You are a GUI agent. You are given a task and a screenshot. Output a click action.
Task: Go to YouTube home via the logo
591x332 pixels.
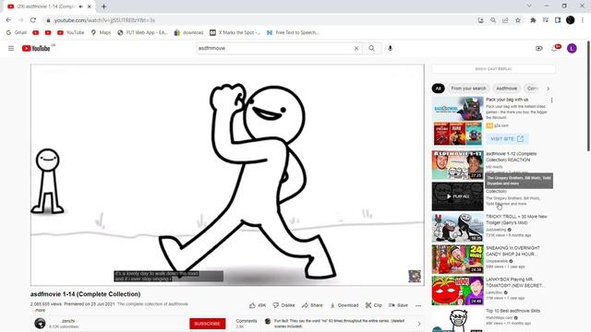click(36, 48)
